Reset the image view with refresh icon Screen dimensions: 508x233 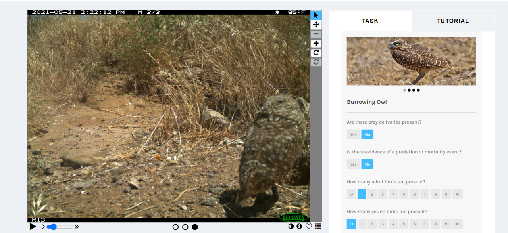click(316, 62)
